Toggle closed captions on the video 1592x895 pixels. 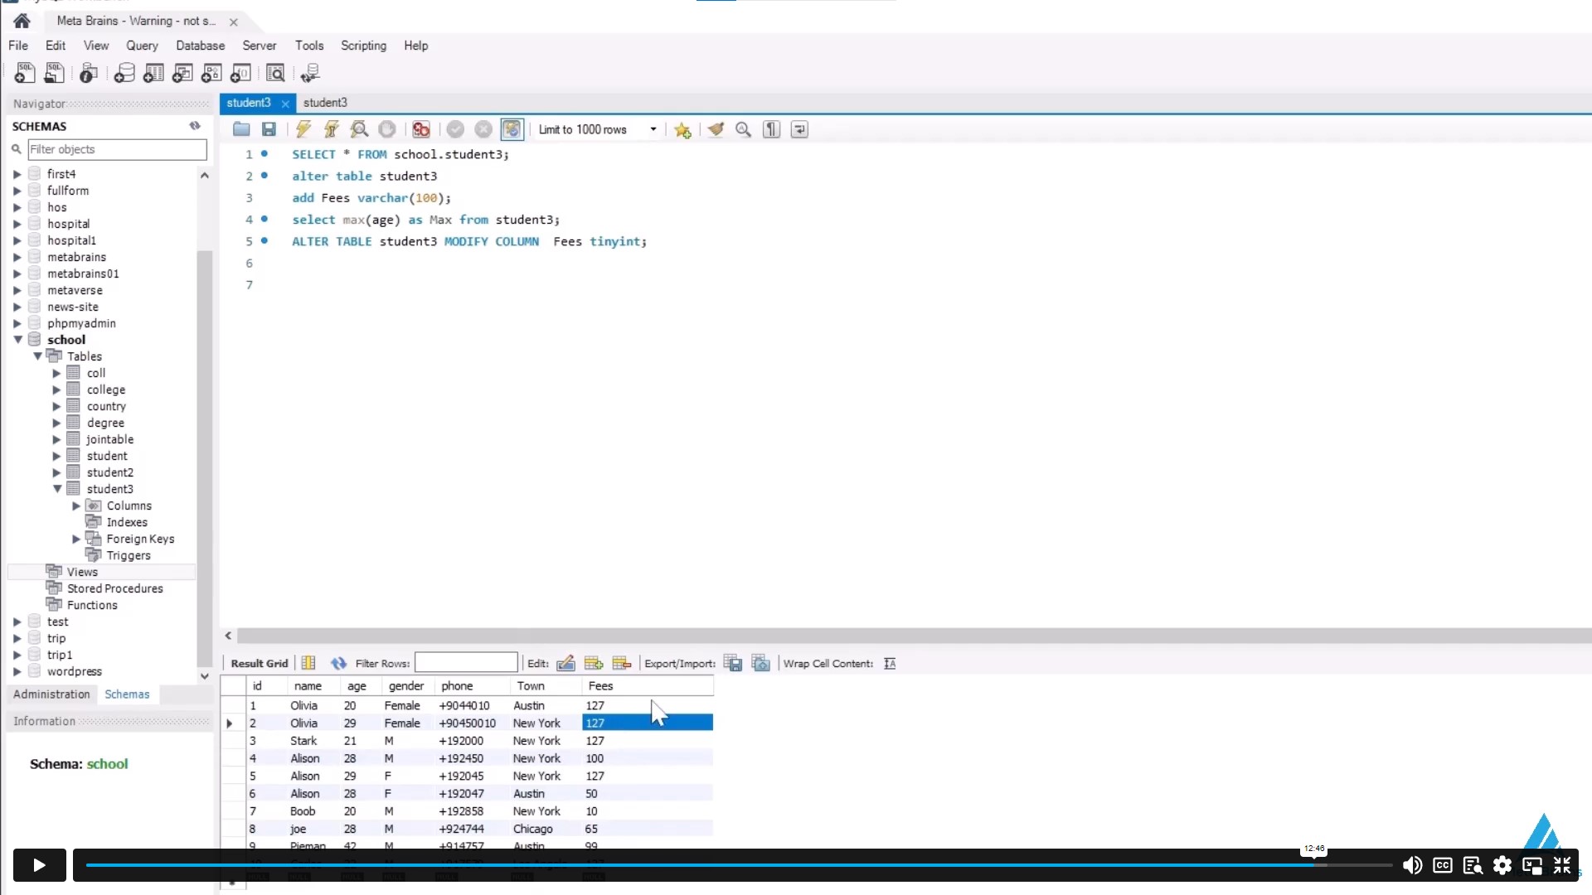(x=1443, y=865)
